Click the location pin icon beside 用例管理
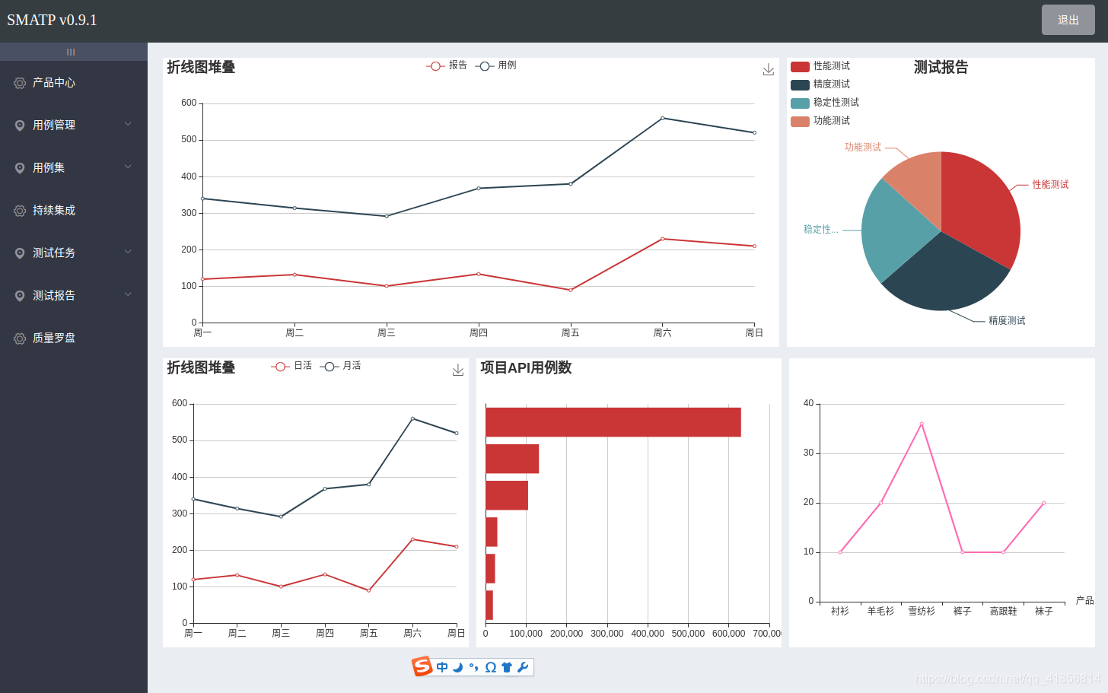This screenshot has height=693, width=1108. coord(20,126)
